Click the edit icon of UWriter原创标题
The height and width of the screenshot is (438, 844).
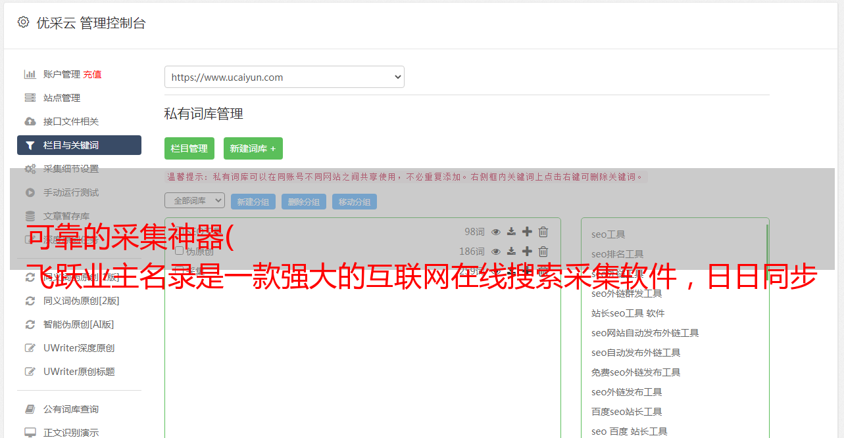30,372
